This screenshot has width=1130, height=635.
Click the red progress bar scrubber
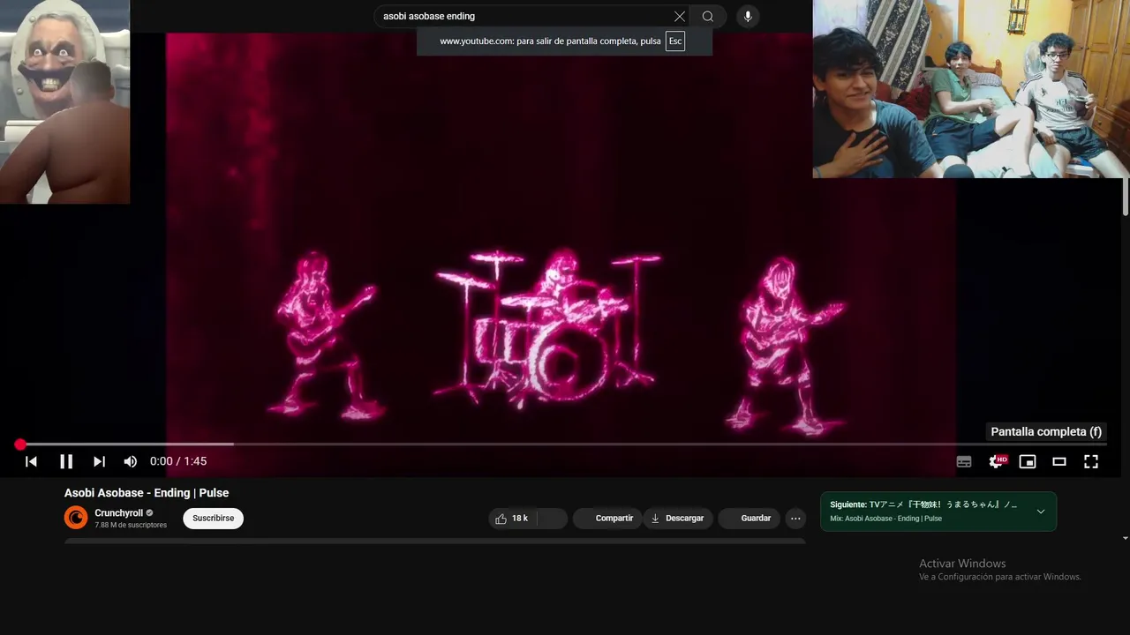[20, 444]
